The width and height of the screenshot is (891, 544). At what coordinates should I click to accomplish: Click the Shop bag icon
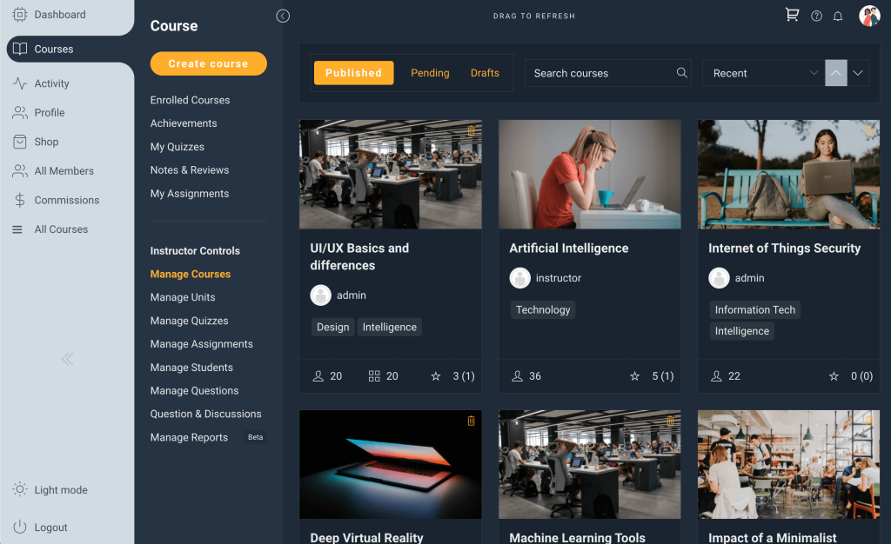tap(20, 142)
